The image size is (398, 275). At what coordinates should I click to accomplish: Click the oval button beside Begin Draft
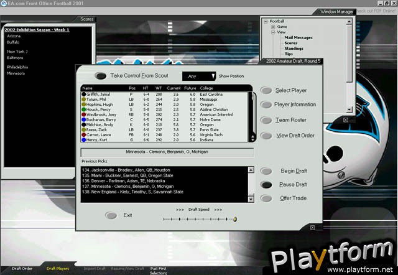[x=266, y=171]
